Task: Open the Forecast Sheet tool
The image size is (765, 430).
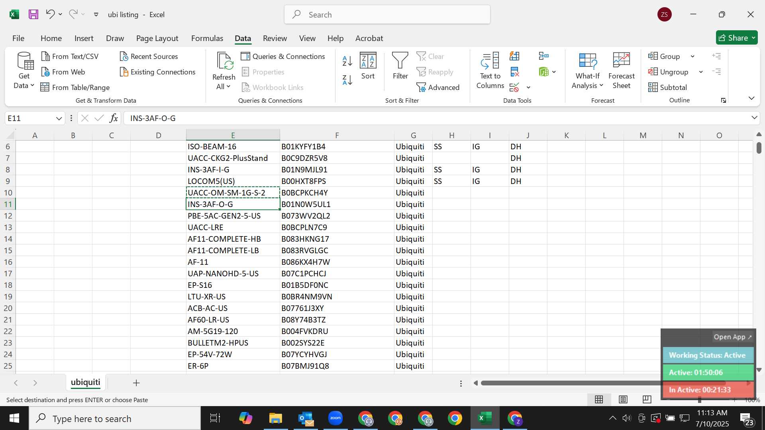Action: click(621, 71)
